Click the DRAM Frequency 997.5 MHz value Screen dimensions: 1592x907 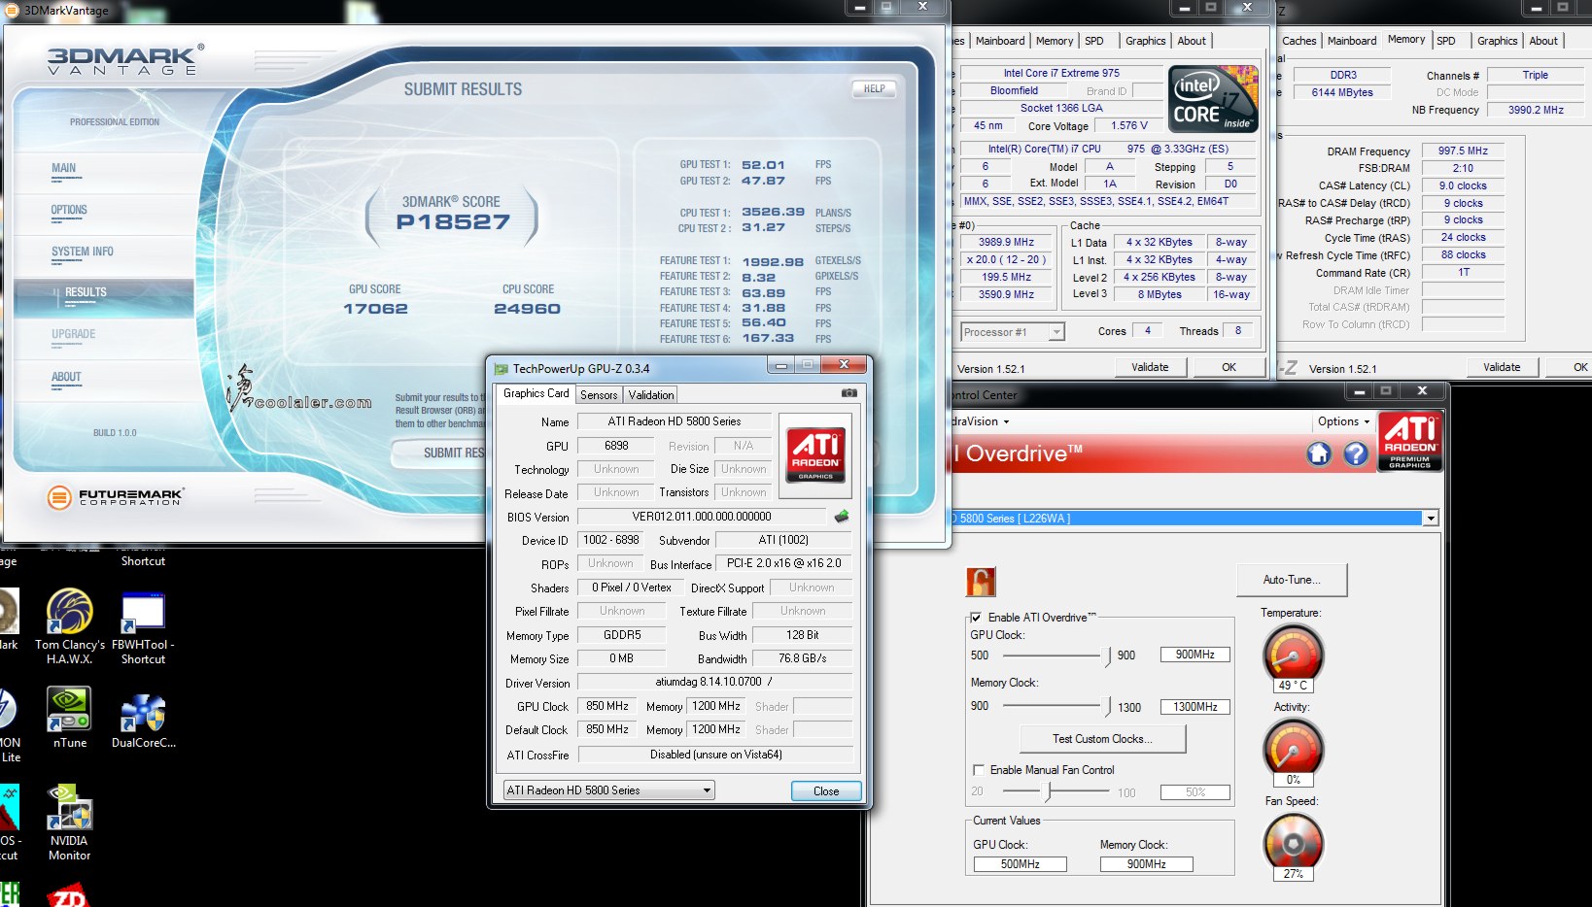[1463, 151]
